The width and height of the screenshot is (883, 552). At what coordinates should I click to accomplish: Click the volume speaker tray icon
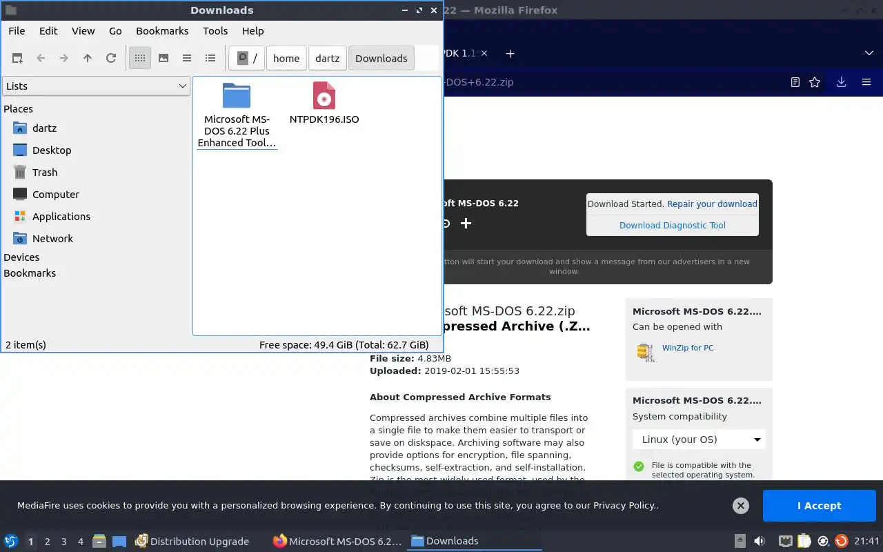[x=760, y=542]
